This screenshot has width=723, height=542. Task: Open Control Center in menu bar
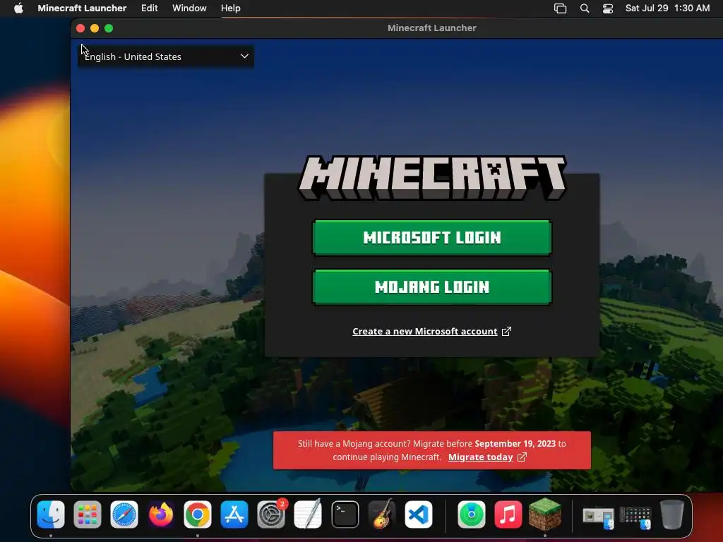608,8
